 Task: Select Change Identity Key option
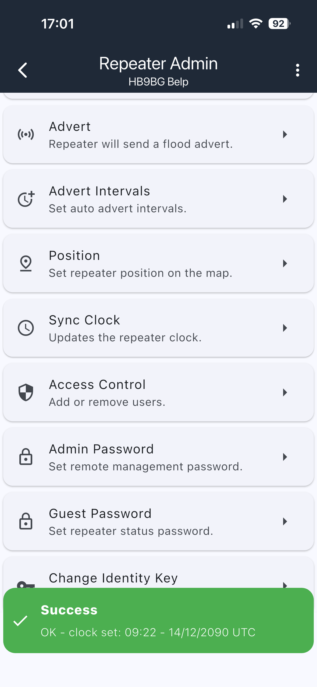tap(113, 578)
